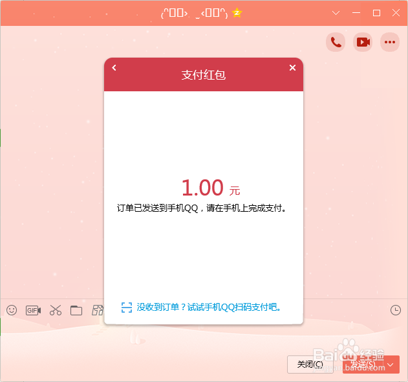Open the GIF sticker panel
Image resolution: width=408 pixels, height=382 pixels.
[34, 310]
